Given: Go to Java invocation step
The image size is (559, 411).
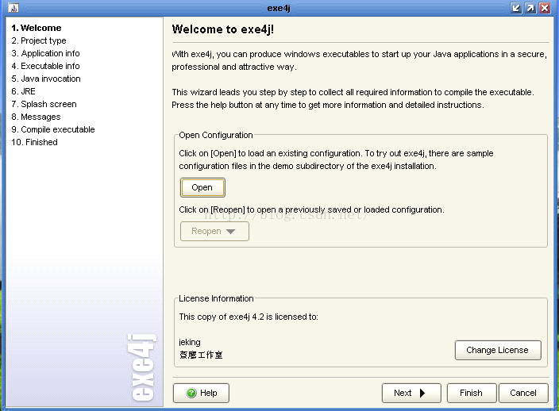Looking at the screenshot, I should tap(46, 79).
